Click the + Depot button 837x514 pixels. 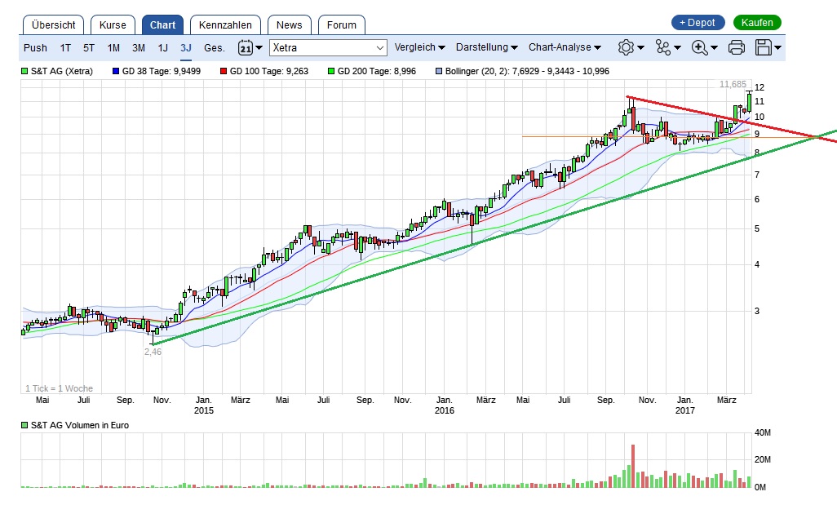pos(697,23)
